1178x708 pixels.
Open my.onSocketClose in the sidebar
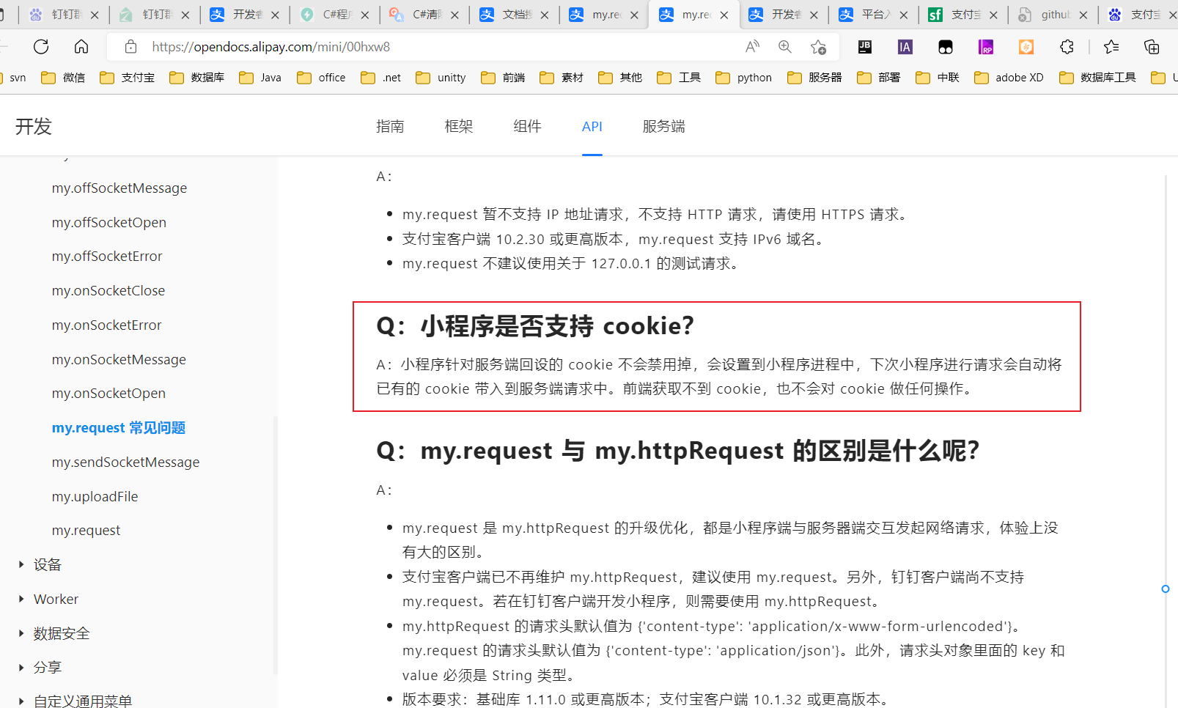coord(108,291)
